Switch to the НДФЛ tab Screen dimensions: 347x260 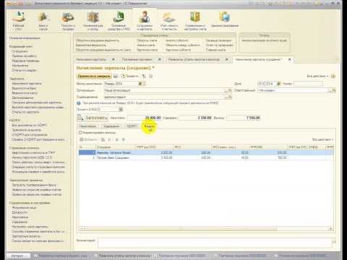132,126
